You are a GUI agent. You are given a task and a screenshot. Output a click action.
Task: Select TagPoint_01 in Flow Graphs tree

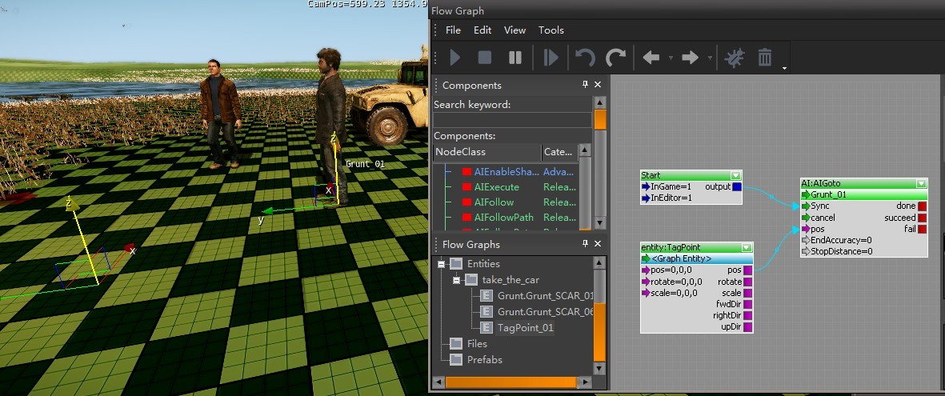point(525,328)
